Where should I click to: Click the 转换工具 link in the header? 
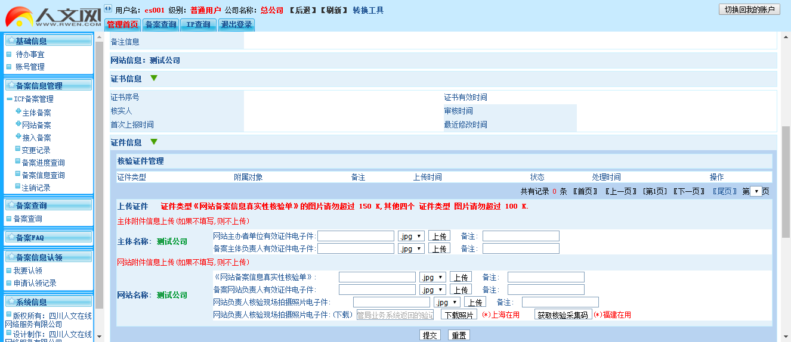(x=368, y=10)
